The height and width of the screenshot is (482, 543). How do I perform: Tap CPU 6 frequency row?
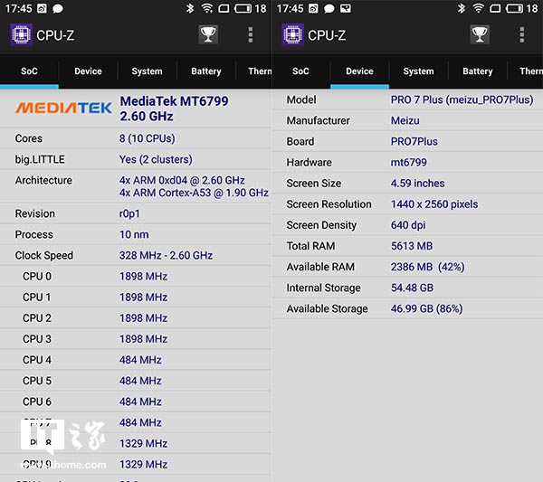coord(136,402)
